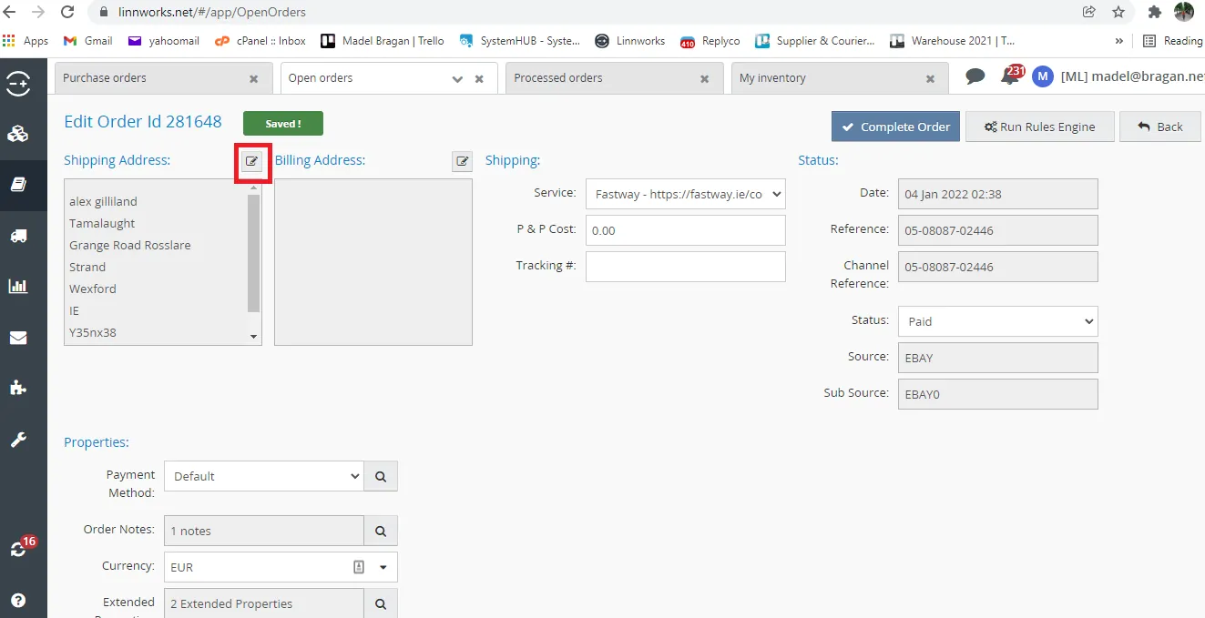Open the Shipping truck sidebar icon
1205x618 pixels.
18,236
